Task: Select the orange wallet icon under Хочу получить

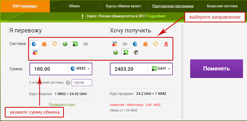Action: pyautogui.click(x=146, y=44)
